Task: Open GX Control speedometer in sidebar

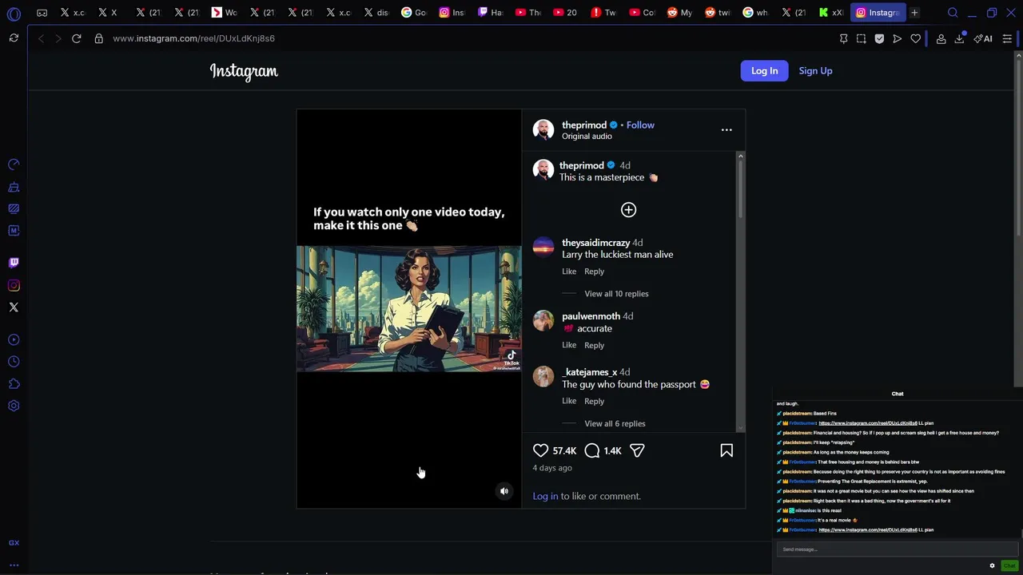Action: [14, 165]
